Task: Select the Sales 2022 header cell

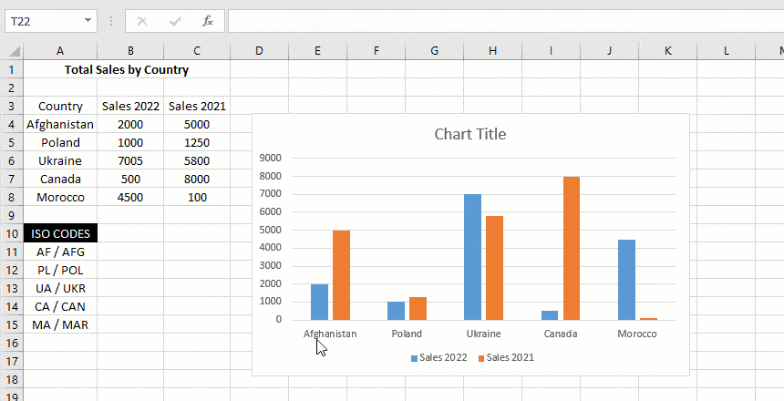Action: (x=130, y=106)
